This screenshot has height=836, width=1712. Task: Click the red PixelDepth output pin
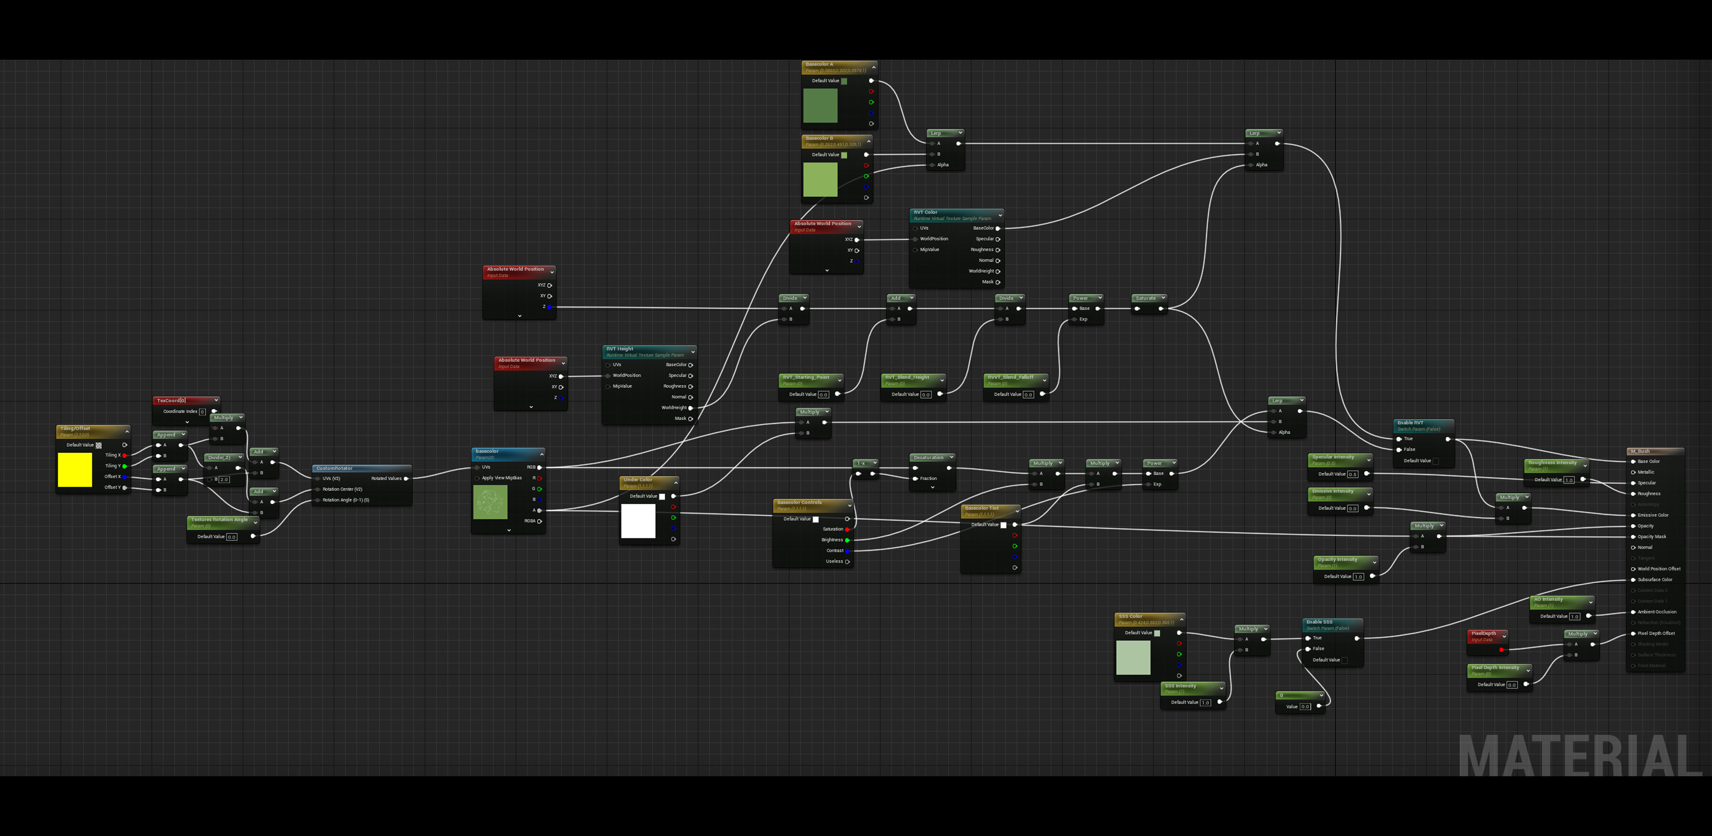coord(1501,650)
